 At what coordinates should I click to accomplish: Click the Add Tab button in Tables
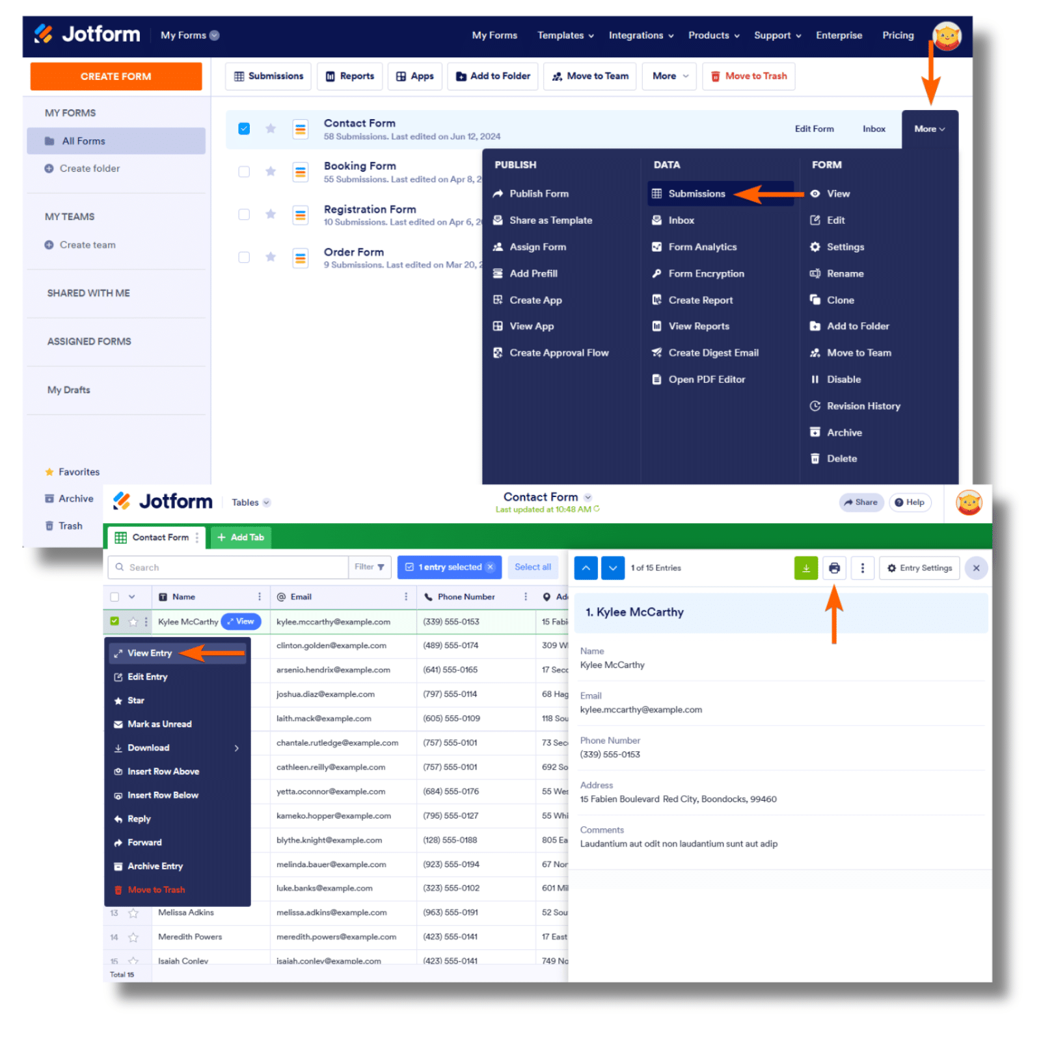pos(241,537)
